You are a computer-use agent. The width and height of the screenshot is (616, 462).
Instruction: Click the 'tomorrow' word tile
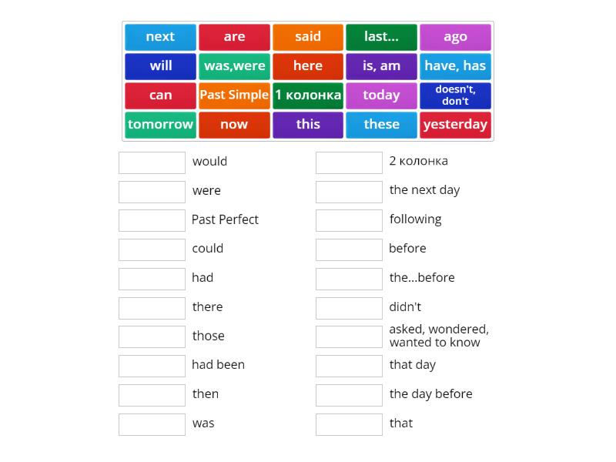(x=160, y=125)
